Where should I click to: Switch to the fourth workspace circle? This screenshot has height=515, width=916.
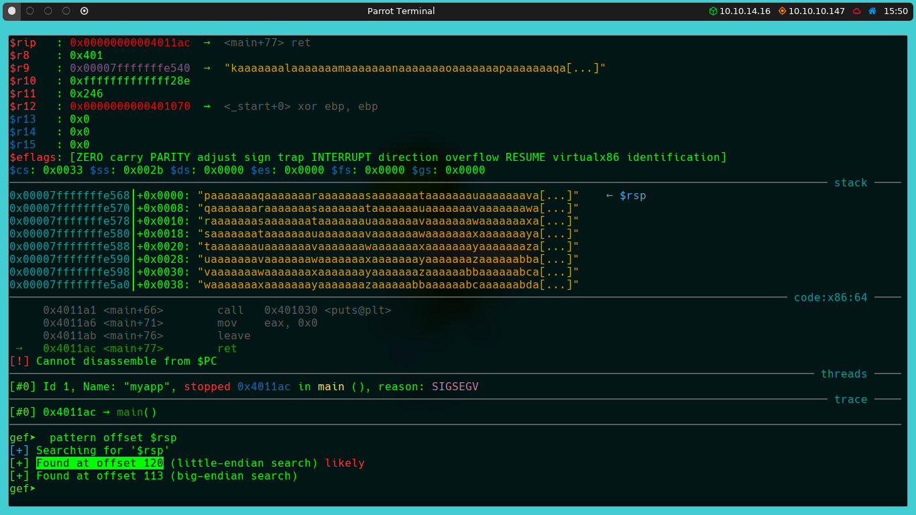point(66,11)
